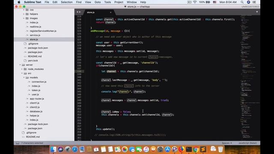Open App Store in the Dock
The width and height of the screenshot is (274, 154).
pos(167,149)
